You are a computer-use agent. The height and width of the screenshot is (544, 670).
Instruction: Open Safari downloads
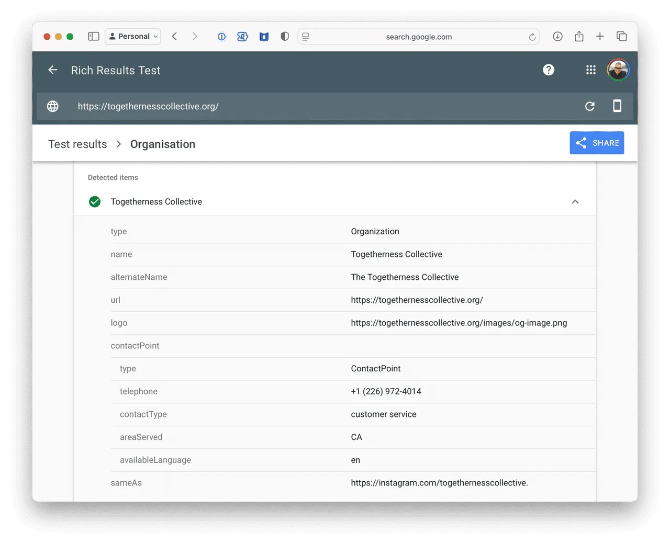[x=557, y=37]
